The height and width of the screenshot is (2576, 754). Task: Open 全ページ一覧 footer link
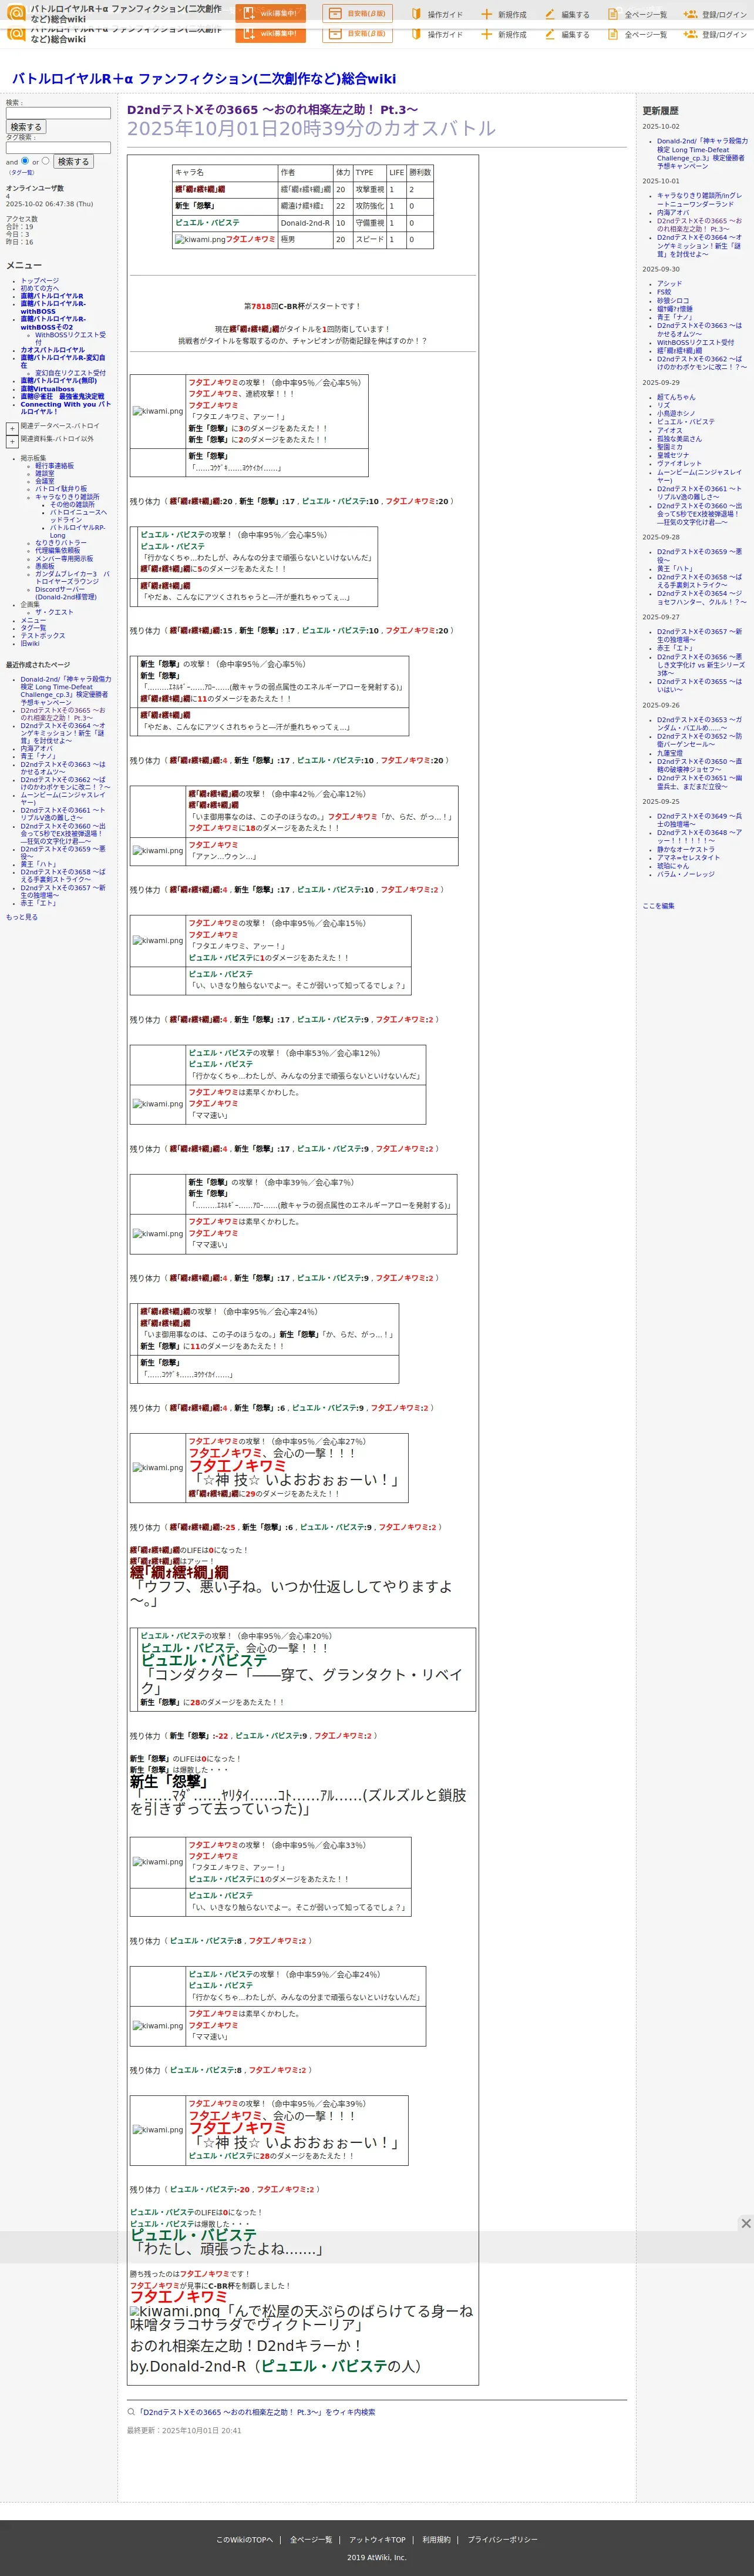click(x=311, y=2540)
